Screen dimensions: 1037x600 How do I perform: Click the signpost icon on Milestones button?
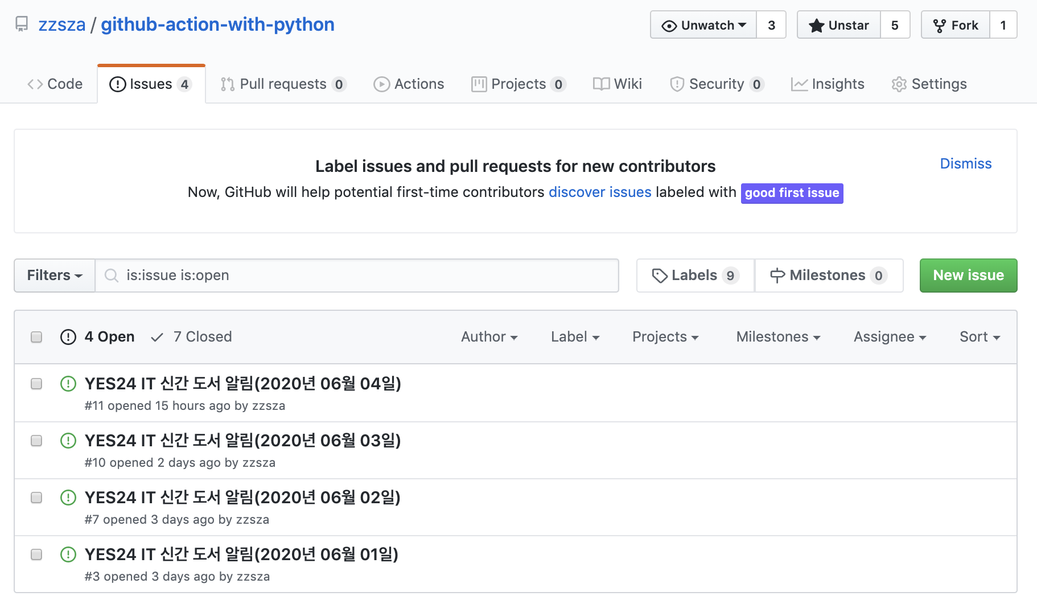click(x=777, y=276)
